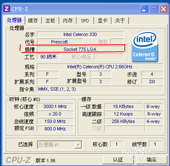170x166 pixels.
Task: Click the 90 纳米 process value
Action: [49, 57]
